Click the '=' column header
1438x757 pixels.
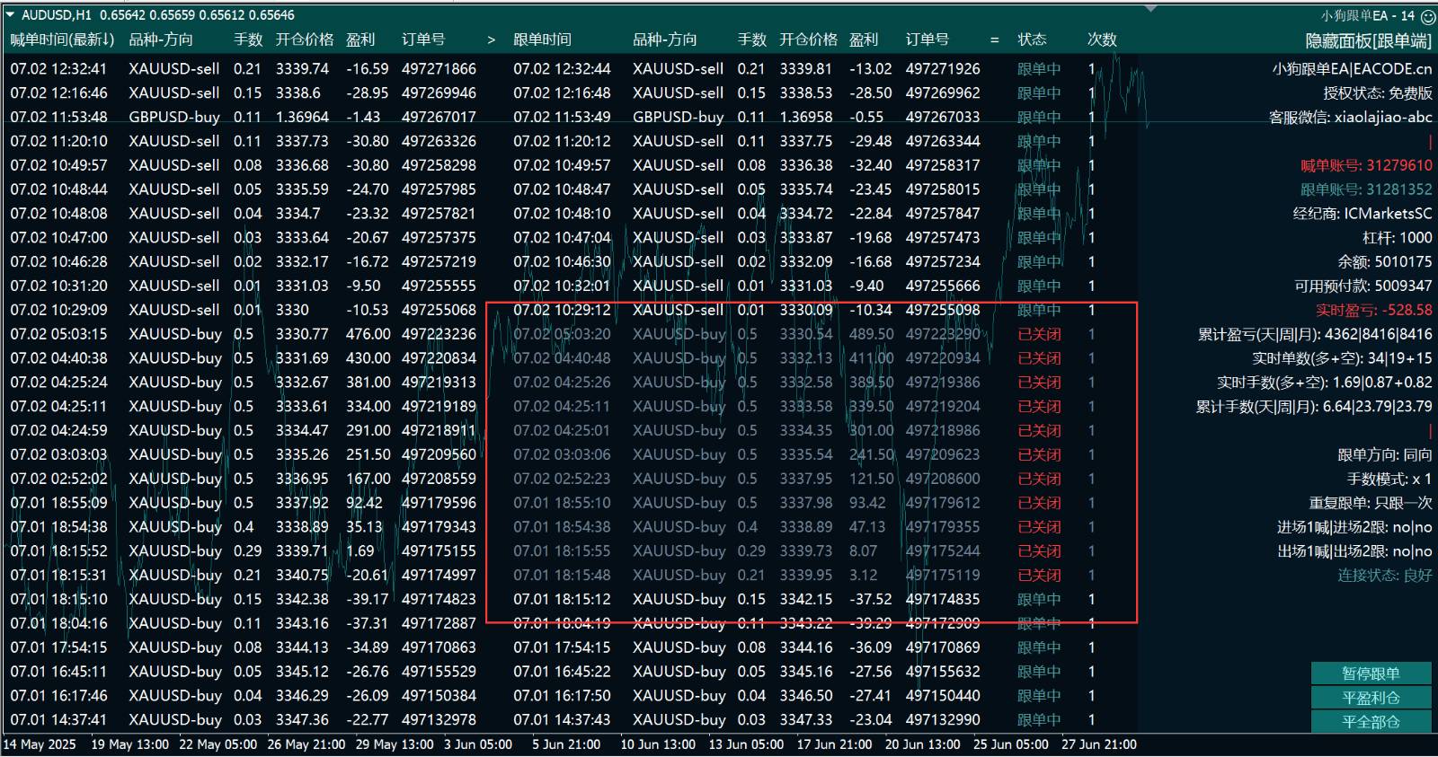coord(994,40)
